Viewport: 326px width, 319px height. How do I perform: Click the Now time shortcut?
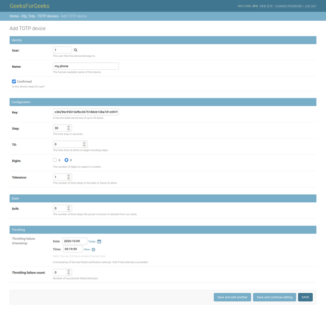87,249
